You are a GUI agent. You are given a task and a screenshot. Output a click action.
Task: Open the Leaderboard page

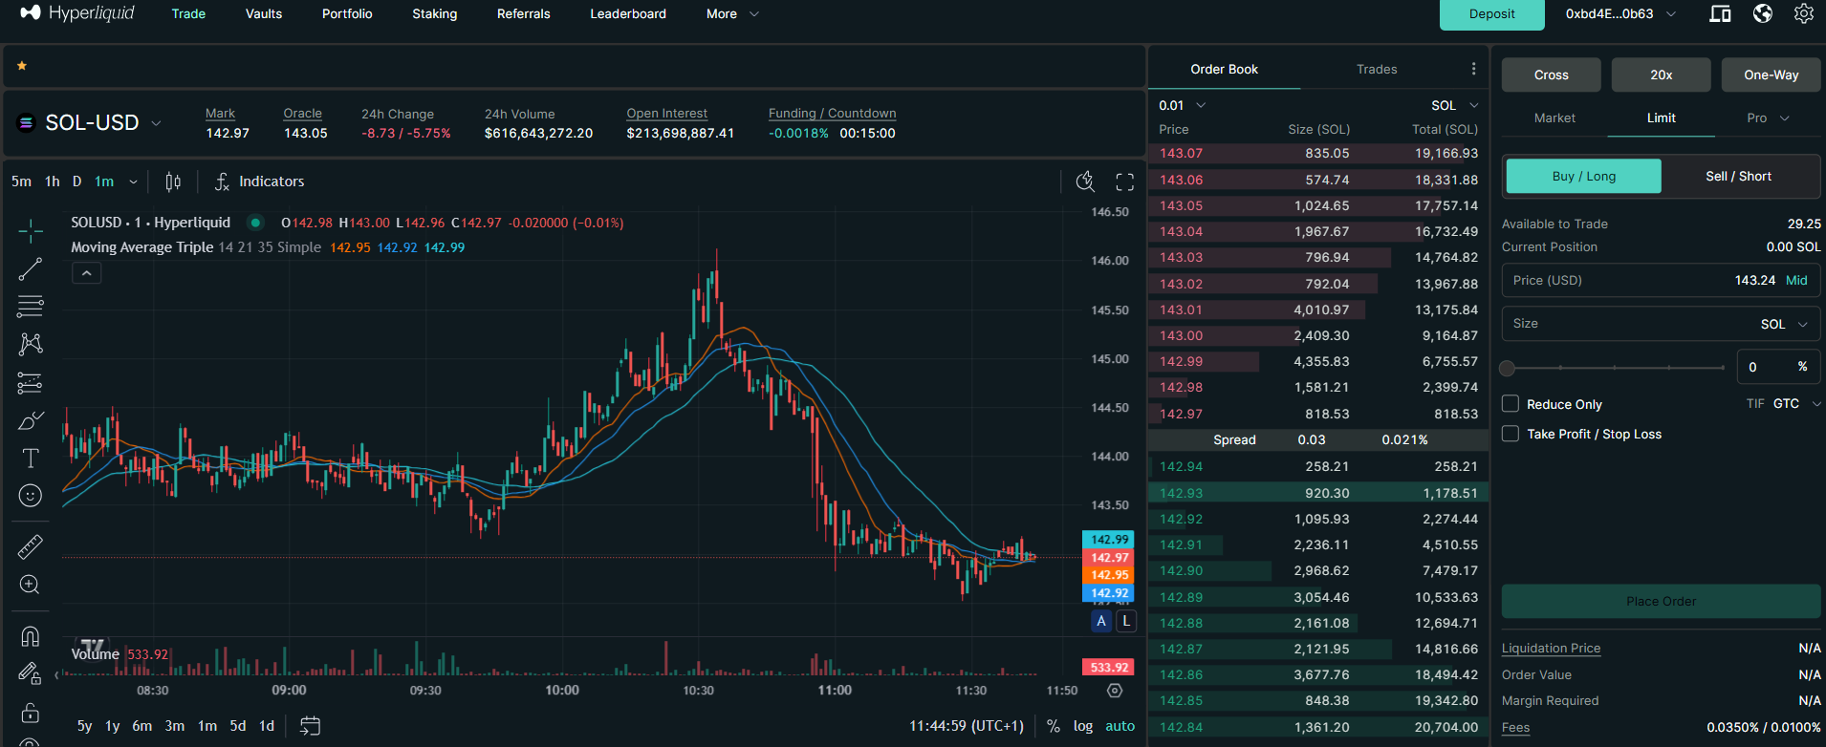click(x=628, y=13)
